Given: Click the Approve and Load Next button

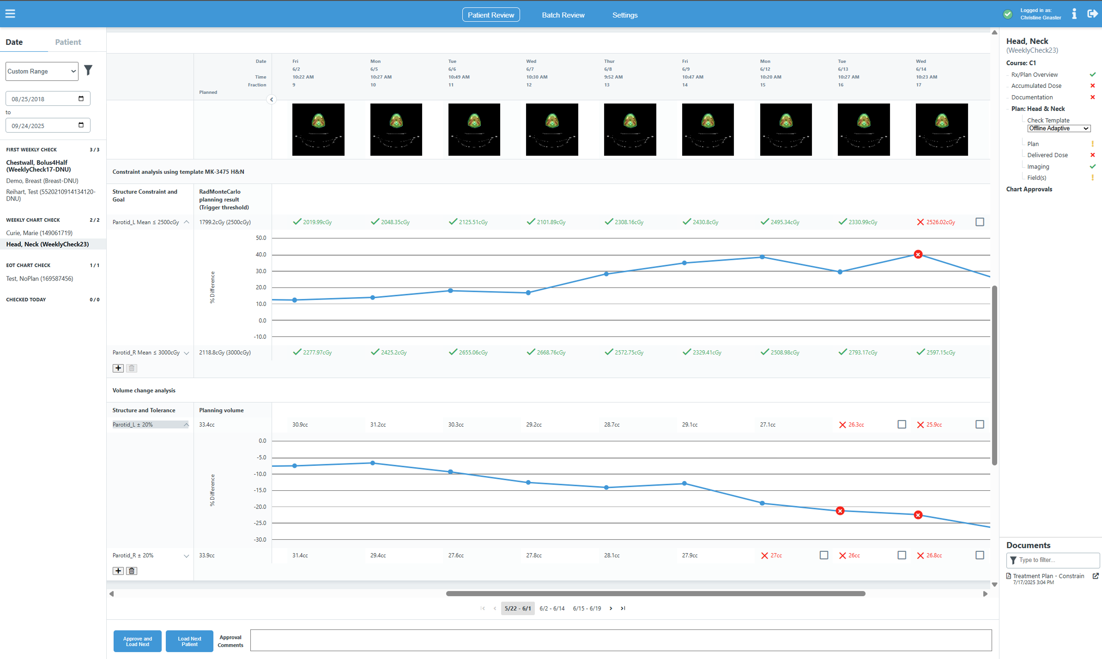Looking at the screenshot, I should click(137, 641).
